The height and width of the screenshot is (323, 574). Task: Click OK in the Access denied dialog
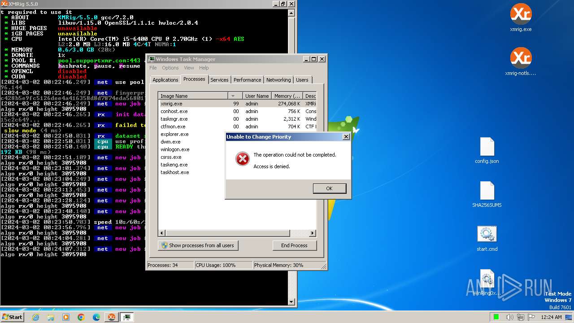pyautogui.click(x=329, y=188)
